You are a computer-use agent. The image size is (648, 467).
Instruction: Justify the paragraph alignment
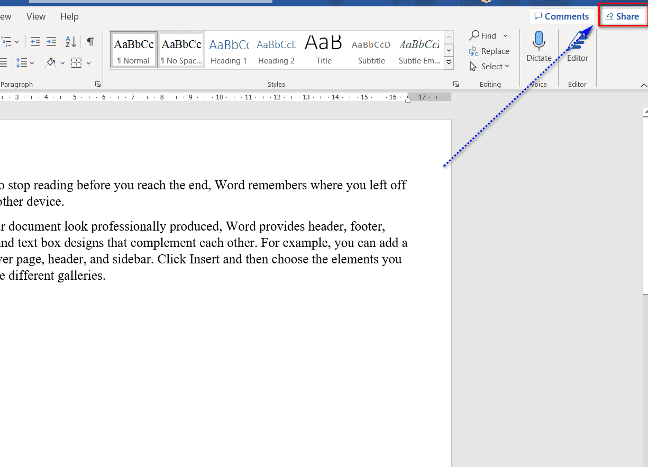point(3,63)
